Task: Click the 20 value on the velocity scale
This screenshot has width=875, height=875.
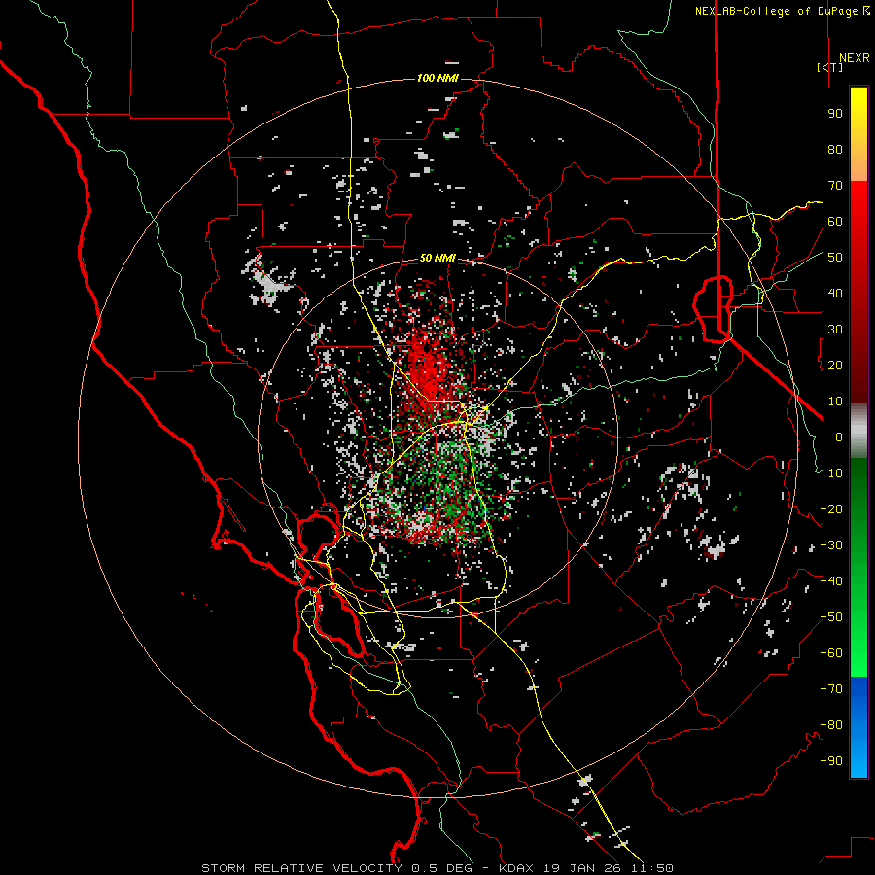Action: pyautogui.click(x=835, y=366)
